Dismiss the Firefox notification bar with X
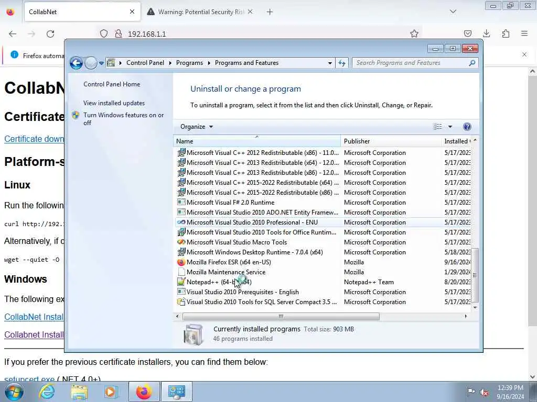Screen dimensions: 537x402 [524, 54]
